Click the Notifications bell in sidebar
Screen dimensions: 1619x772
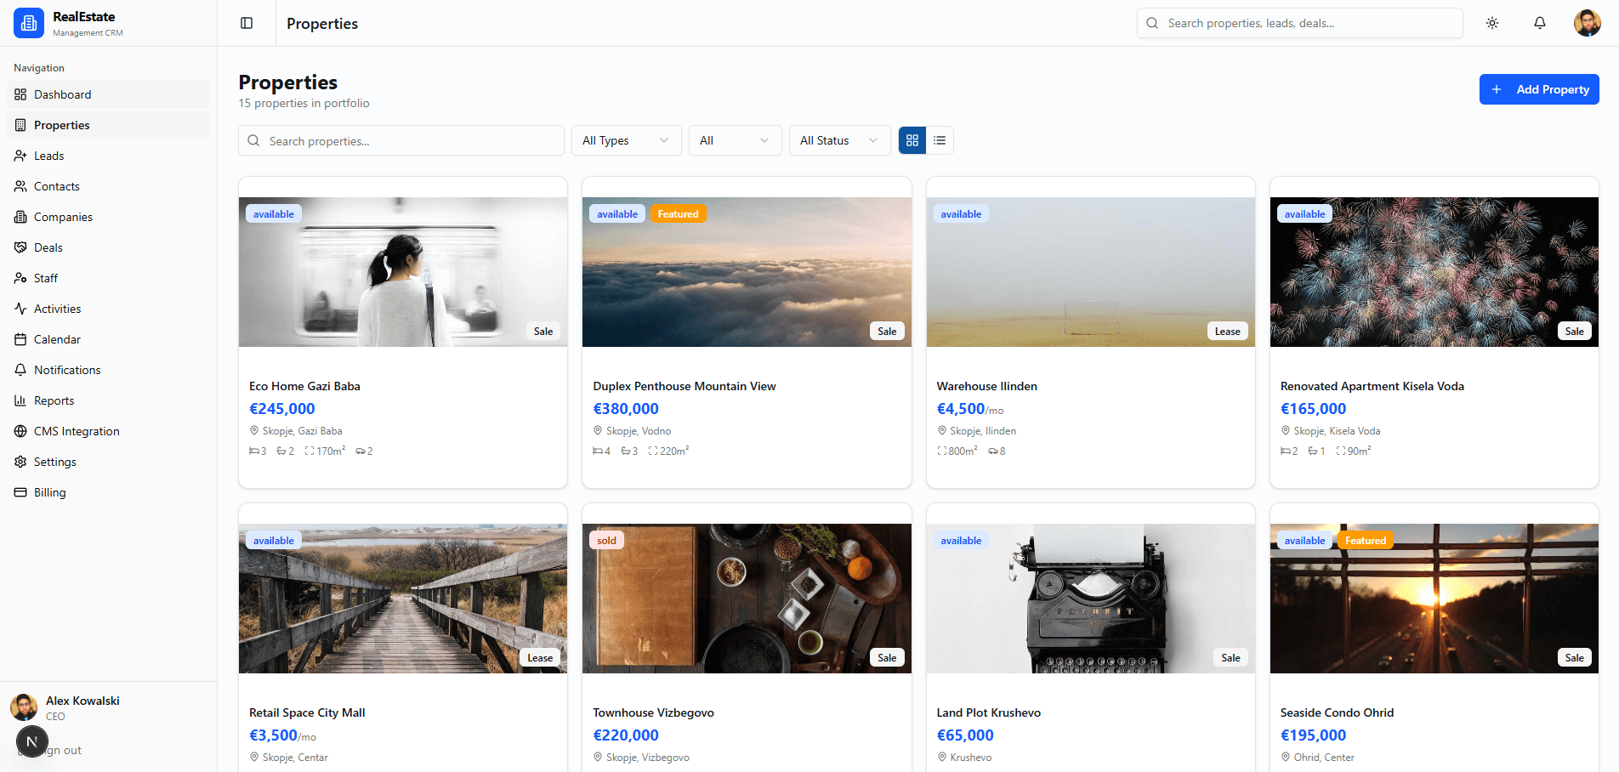pyautogui.click(x=20, y=370)
